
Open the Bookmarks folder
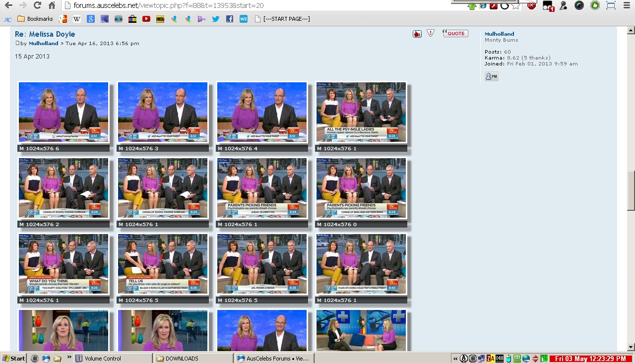[x=35, y=19]
